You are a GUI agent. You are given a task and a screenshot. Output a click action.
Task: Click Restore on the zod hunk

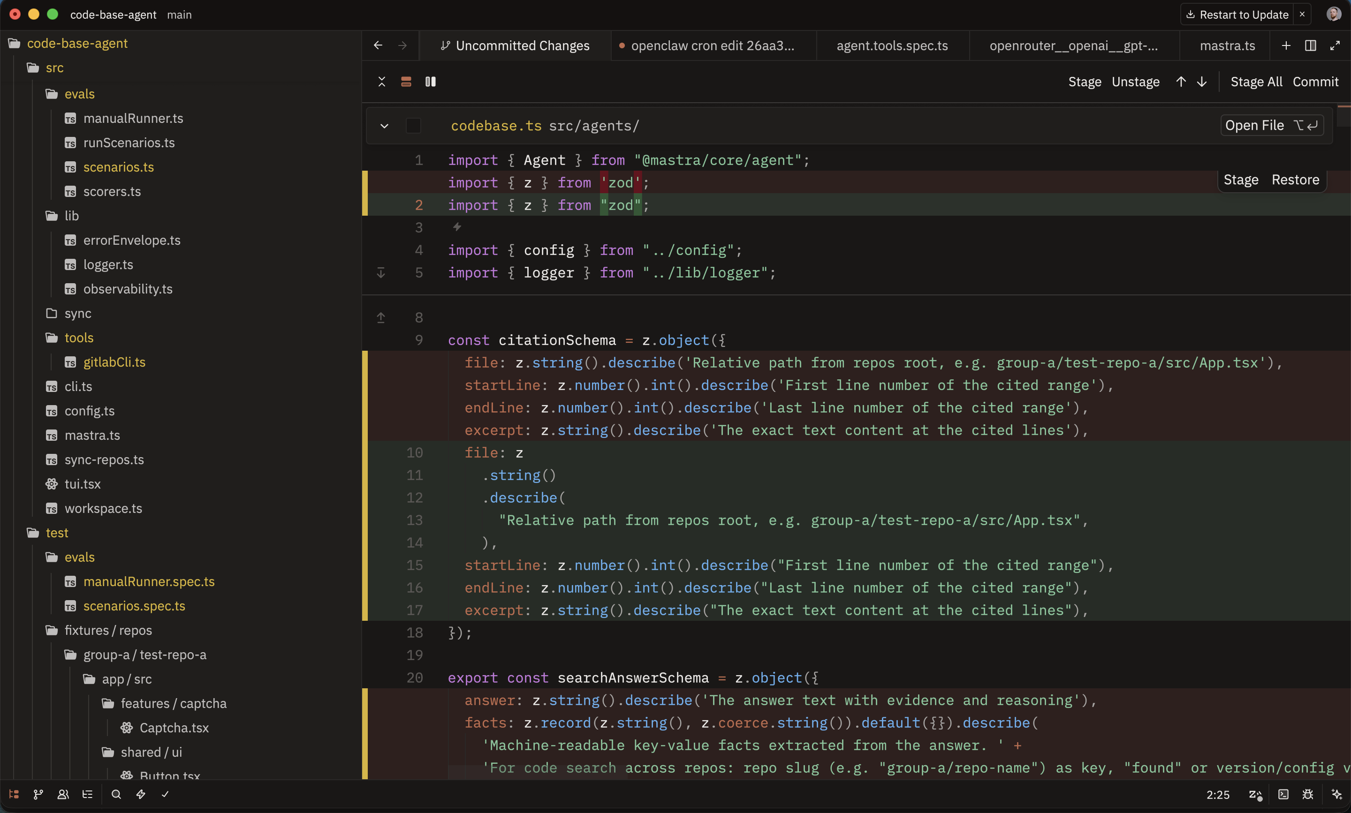[x=1295, y=180]
